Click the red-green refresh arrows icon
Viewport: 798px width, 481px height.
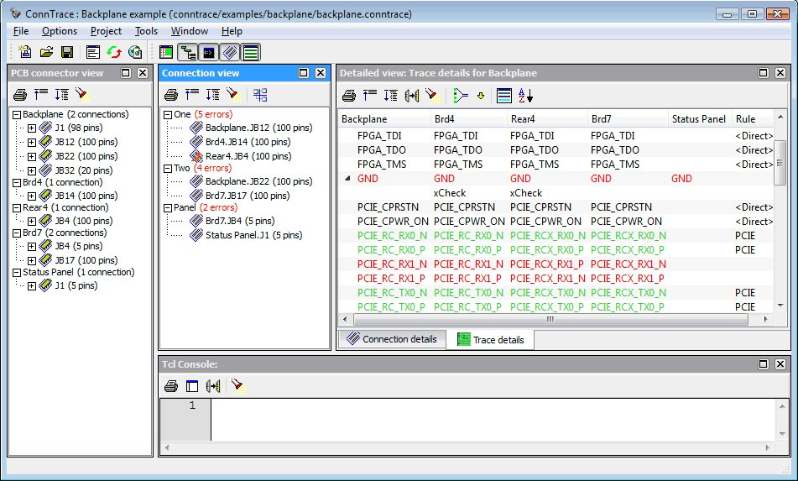pos(114,52)
